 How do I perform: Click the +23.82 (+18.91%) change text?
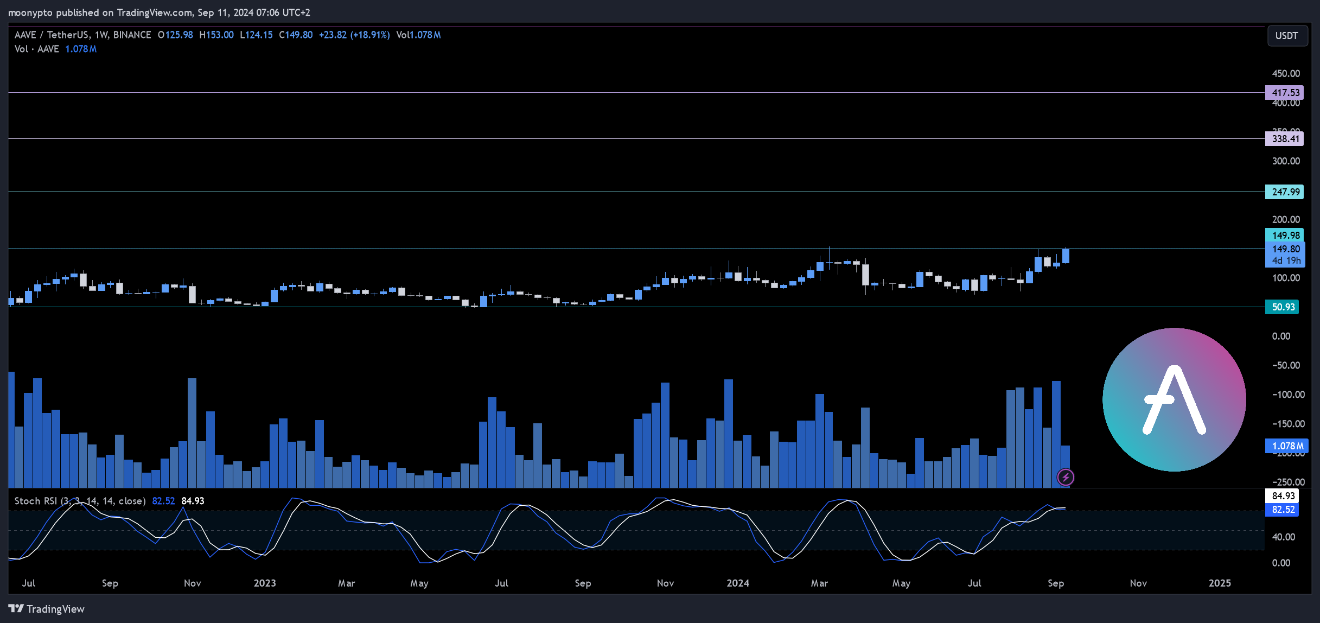[354, 35]
